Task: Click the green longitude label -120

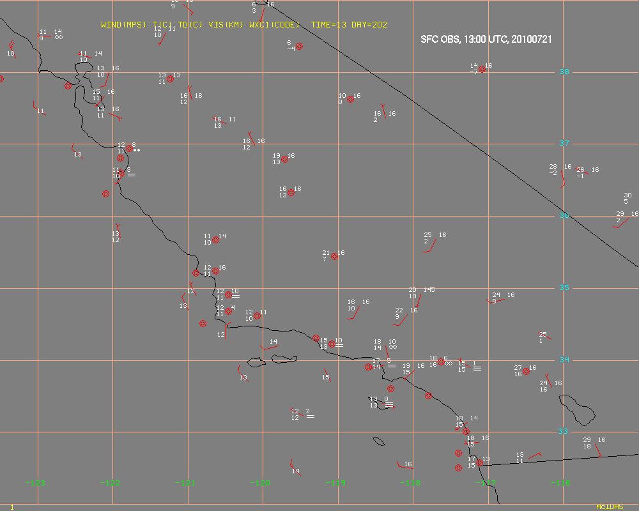Action: [x=260, y=484]
